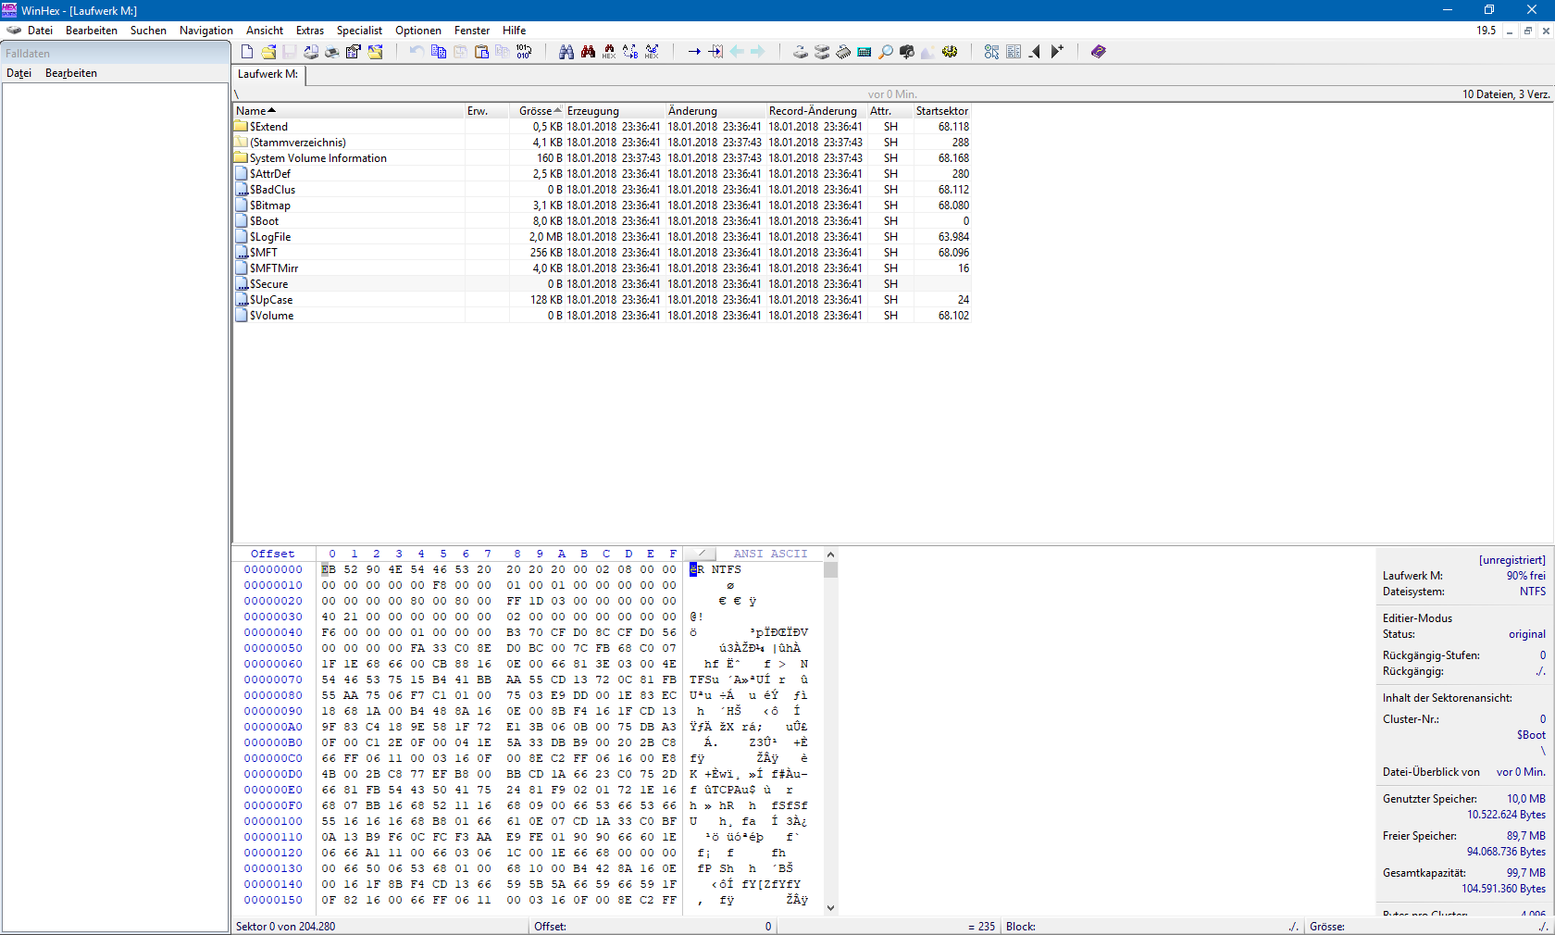Viewport: 1555px width, 935px height.
Task: Select the $Bitmap file entry
Action: pyautogui.click(x=602, y=206)
